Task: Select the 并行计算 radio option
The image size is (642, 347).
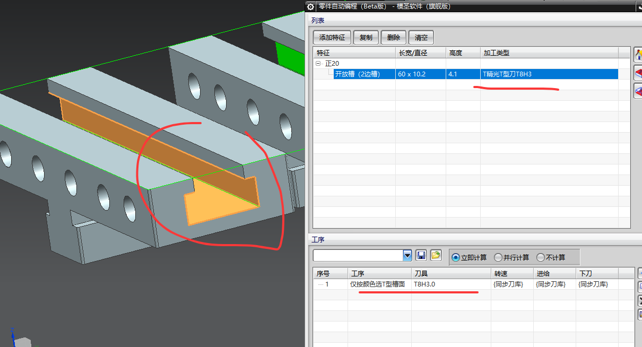Action: pyautogui.click(x=511, y=257)
